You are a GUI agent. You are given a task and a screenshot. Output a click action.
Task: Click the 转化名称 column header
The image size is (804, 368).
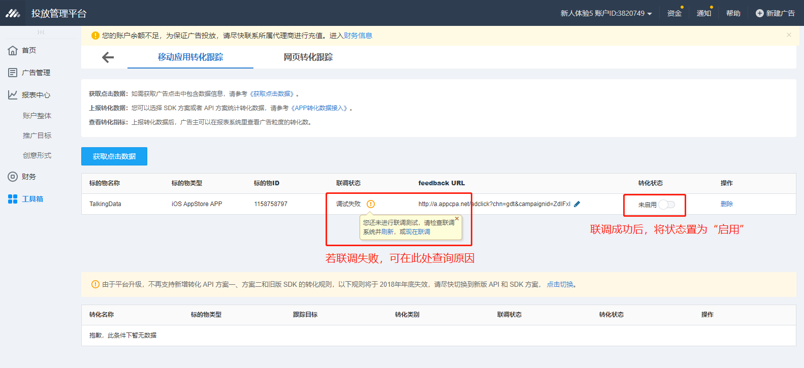tap(102, 315)
